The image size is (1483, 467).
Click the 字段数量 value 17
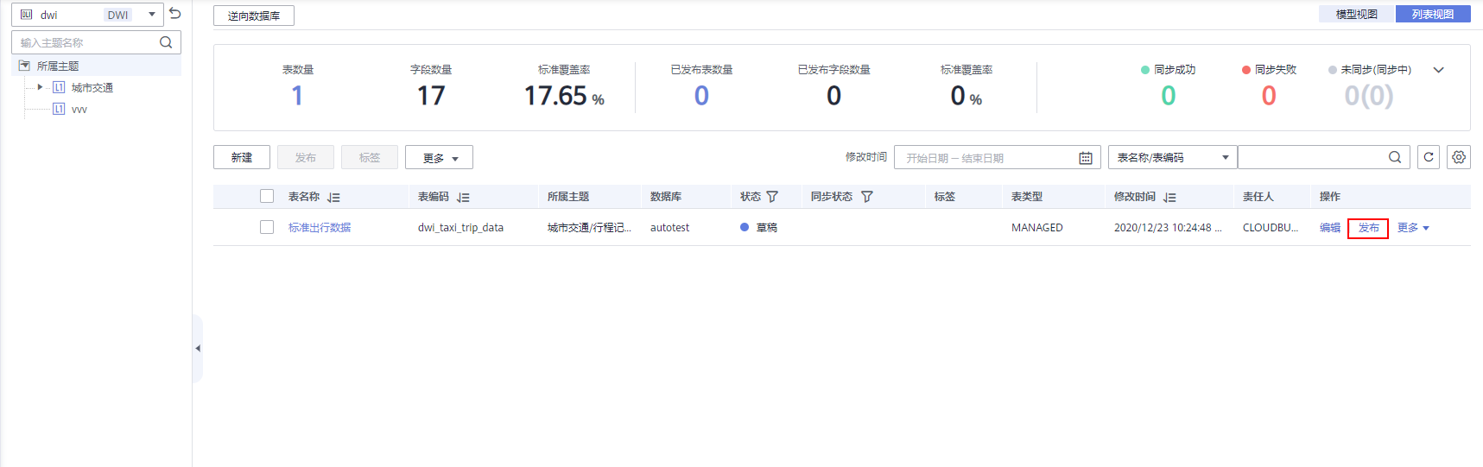(x=431, y=96)
